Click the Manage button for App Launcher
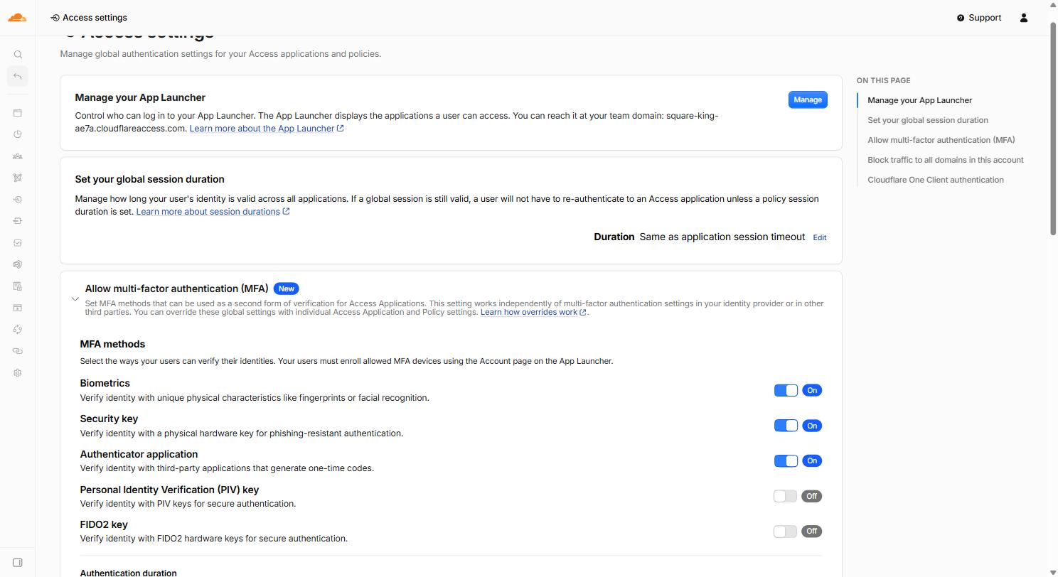This screenshot has height=577, width=1058. (x=808, y=99)
